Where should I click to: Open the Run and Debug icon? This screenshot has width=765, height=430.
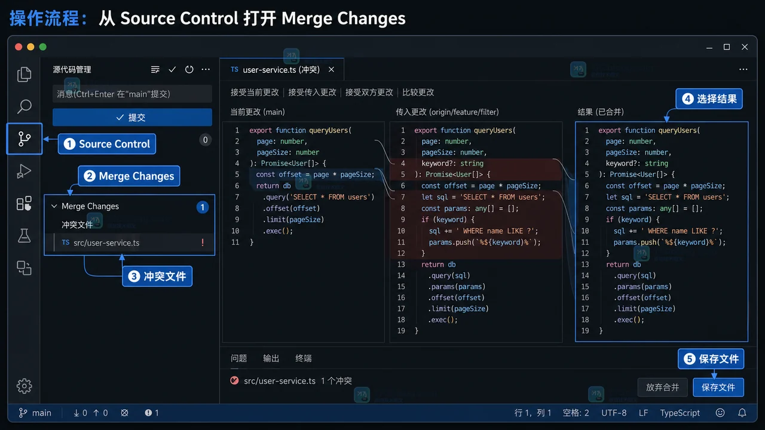24,171
